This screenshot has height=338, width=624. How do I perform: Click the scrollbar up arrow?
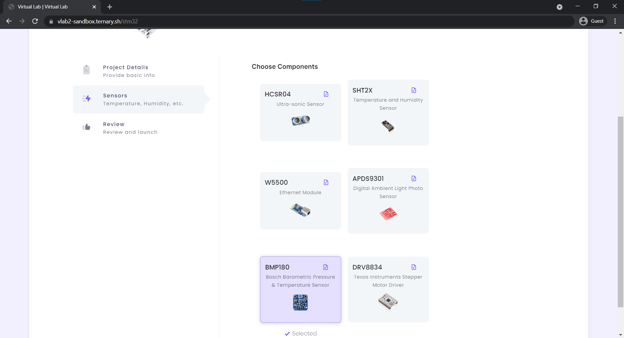621,32
